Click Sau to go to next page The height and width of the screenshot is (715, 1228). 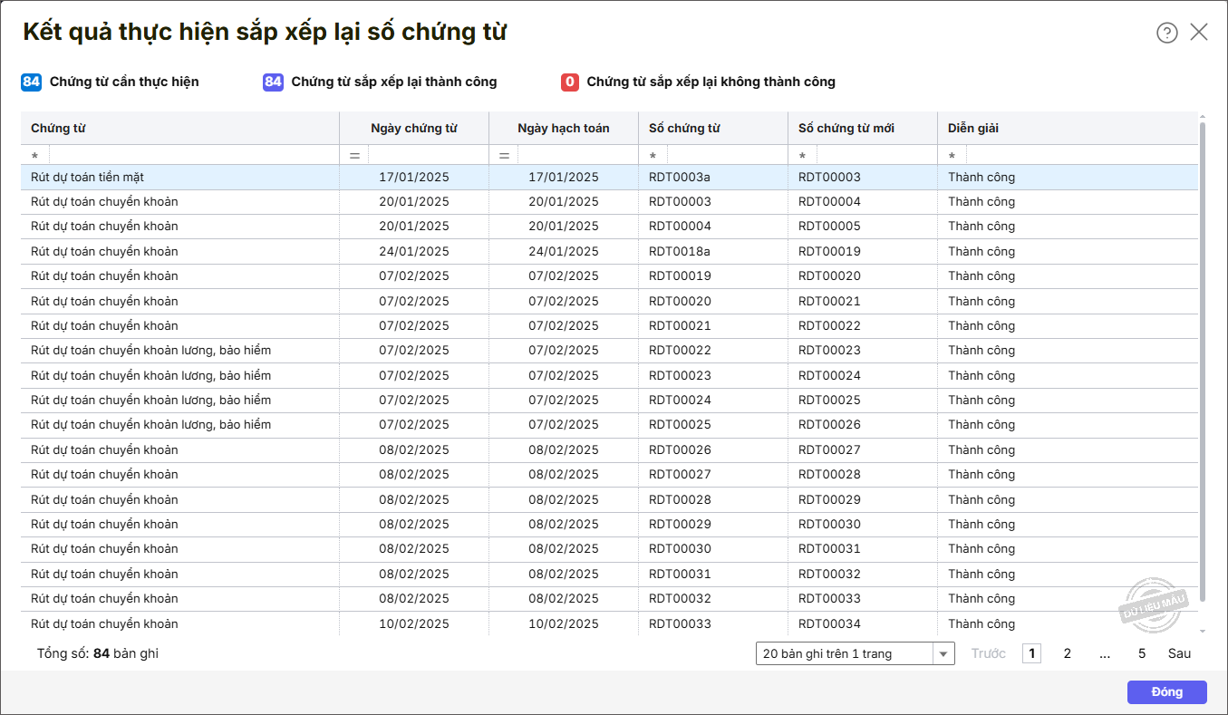point(1179,653)
